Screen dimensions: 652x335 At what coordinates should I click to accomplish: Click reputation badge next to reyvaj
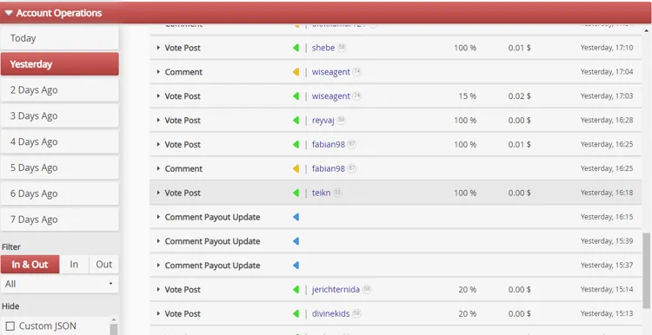click(x=342, y=120)
